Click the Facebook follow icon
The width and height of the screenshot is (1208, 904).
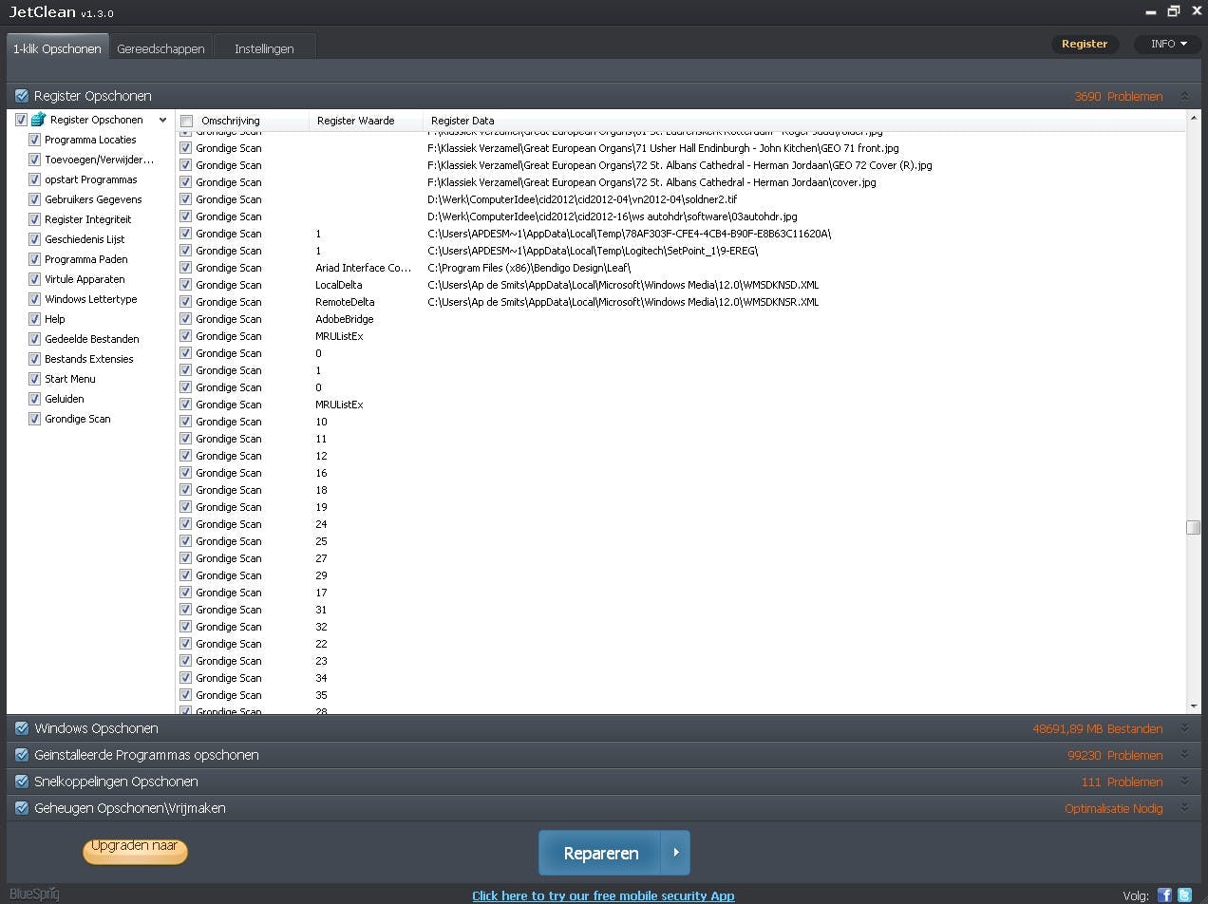(x=1164, y=895)
